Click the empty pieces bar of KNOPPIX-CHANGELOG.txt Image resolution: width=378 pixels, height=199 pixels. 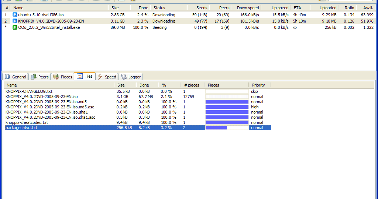pos(227,91)
